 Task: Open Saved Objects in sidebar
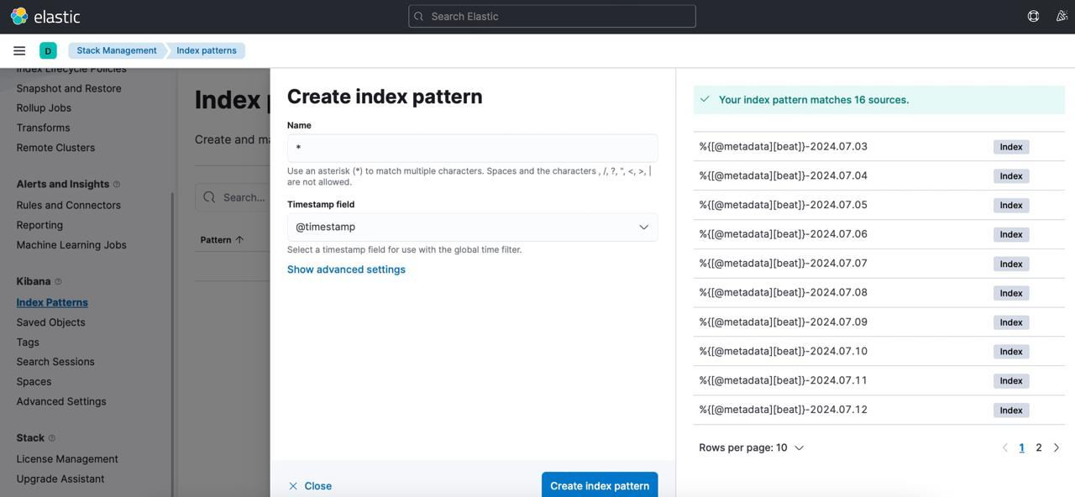(x=50, y=322)
